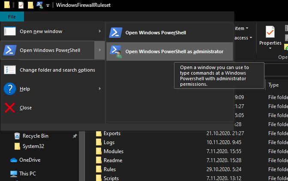The width and height of the screenshot is (288, 181).
Task: Select Recycle Bin in navigation pane
Action: (x=36, y=136)
